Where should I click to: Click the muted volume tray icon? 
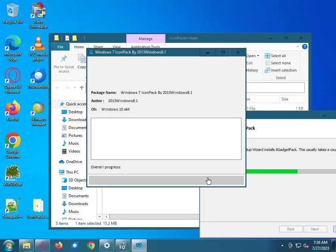(306, 246)
